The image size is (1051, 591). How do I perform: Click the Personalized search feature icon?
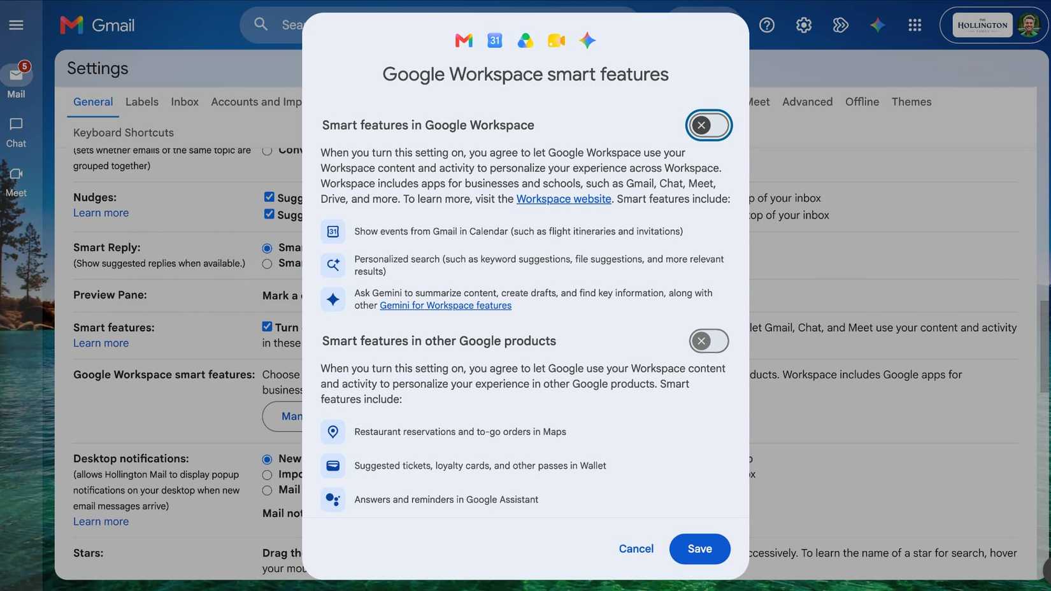tap(332, 265)
